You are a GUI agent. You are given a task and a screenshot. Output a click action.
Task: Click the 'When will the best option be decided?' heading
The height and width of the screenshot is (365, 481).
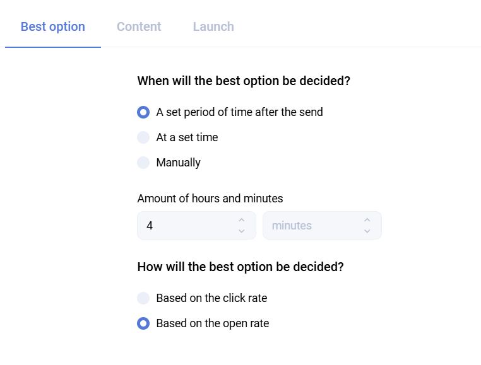[x=243, y=81]
